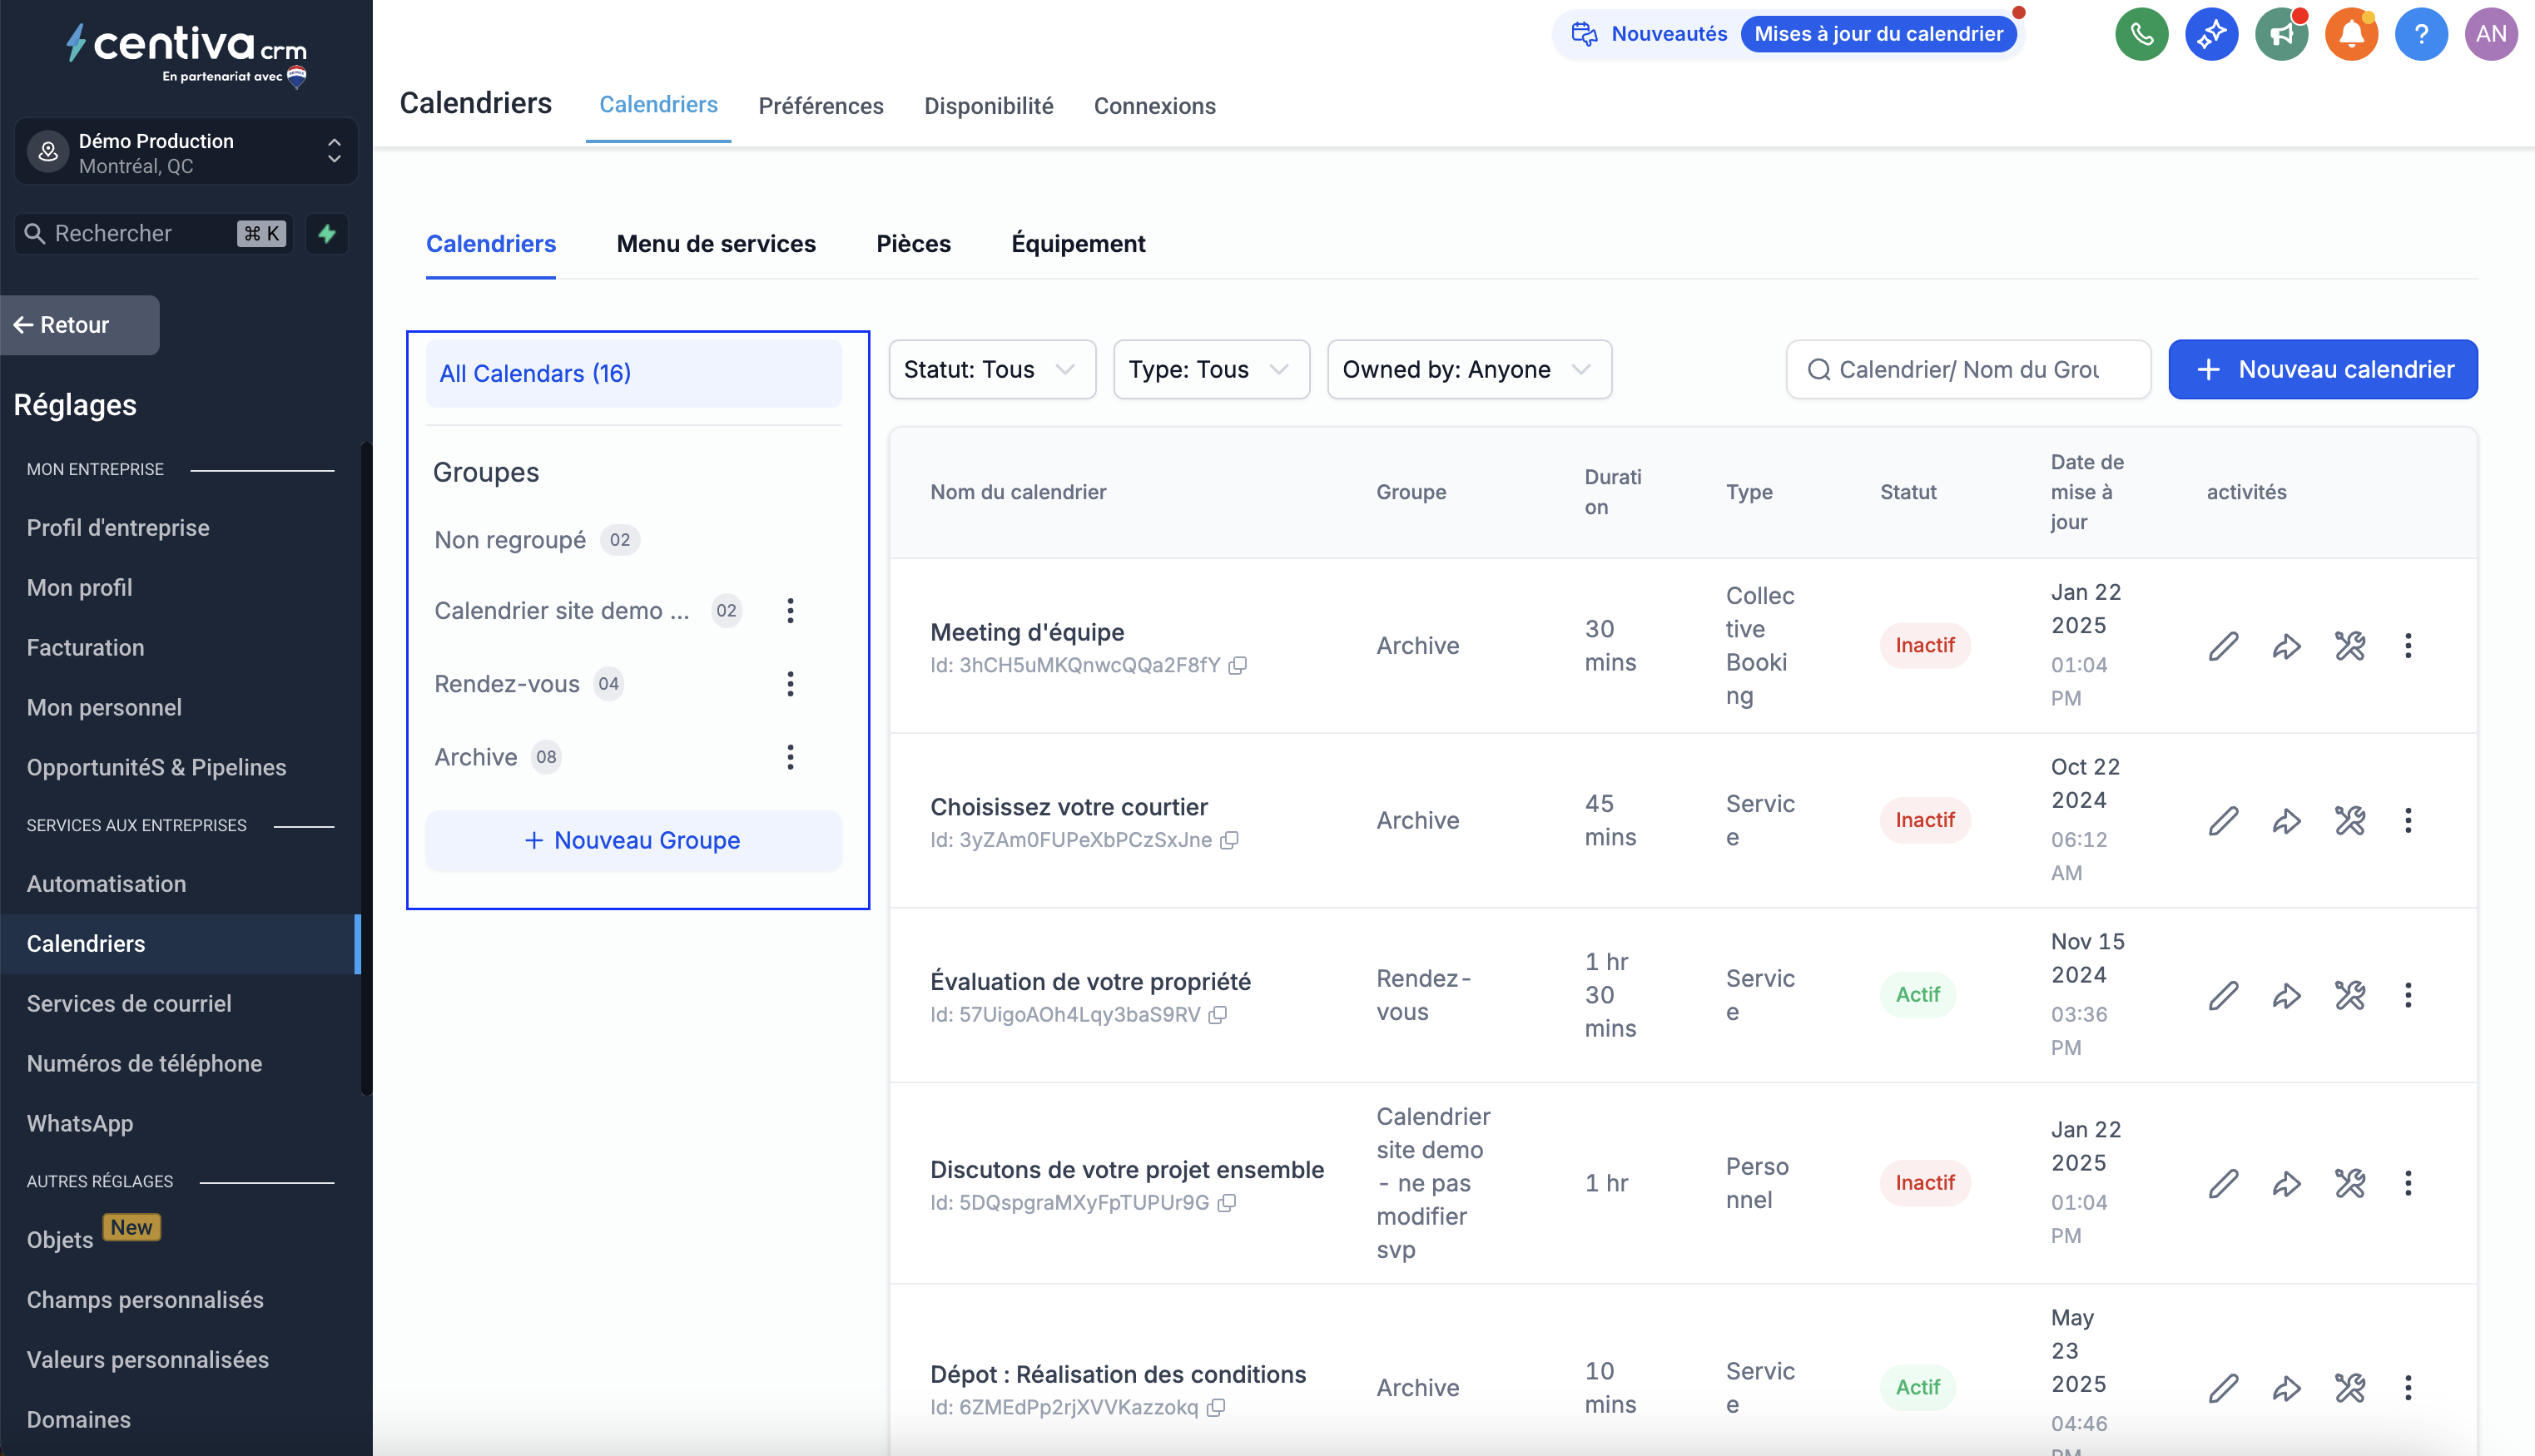2535x1456 pixels.
Task: Open more options for Meeting d'équipe row
Action: (x=2408, y=645)
